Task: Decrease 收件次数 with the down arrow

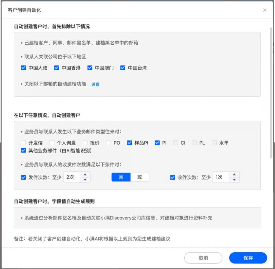Action: (x=234, y=180)
